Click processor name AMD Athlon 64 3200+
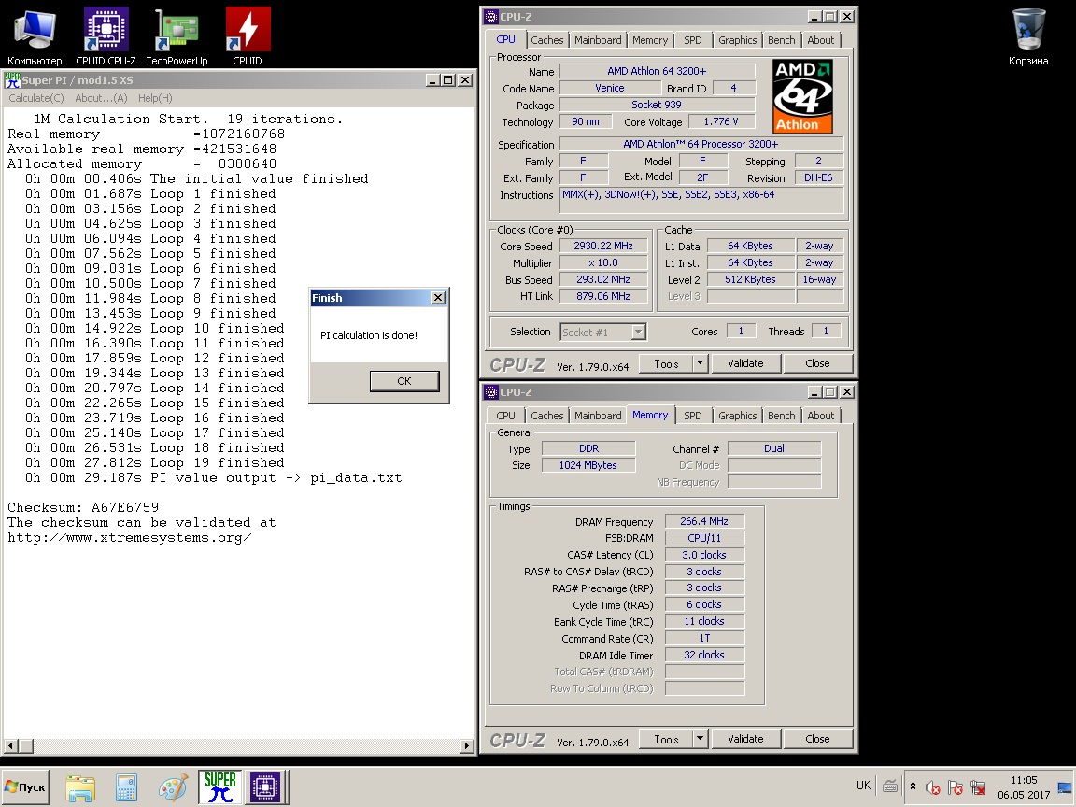The height and width of the screenshot is (807, 1076). [657, 71]
